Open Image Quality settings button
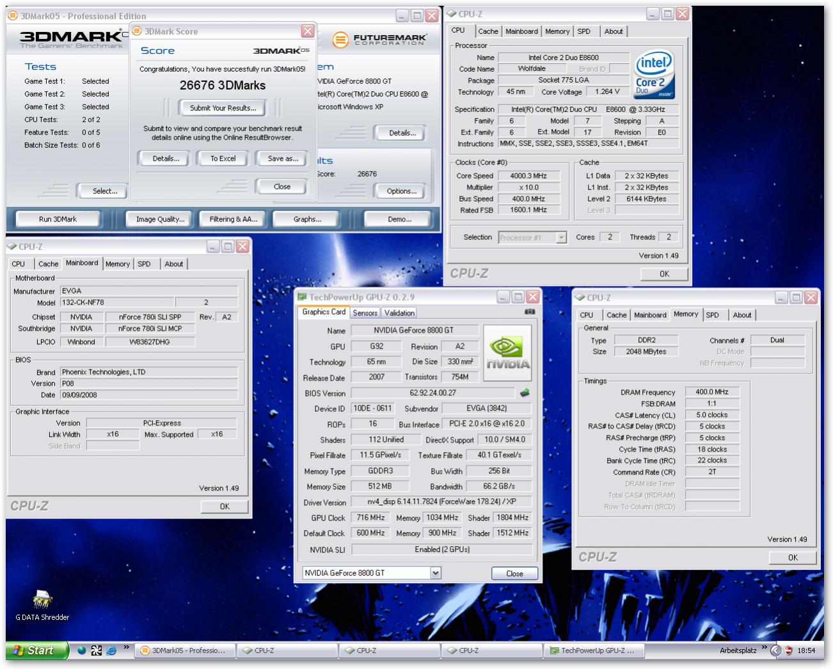The image size is (833, 669). pyautogui.click(x=160, y=219)
